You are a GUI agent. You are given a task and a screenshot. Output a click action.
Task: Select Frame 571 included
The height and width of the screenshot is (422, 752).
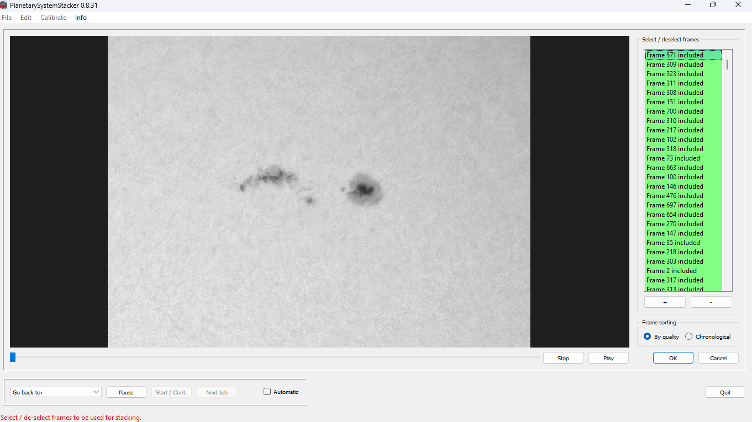tap(683, 55)
